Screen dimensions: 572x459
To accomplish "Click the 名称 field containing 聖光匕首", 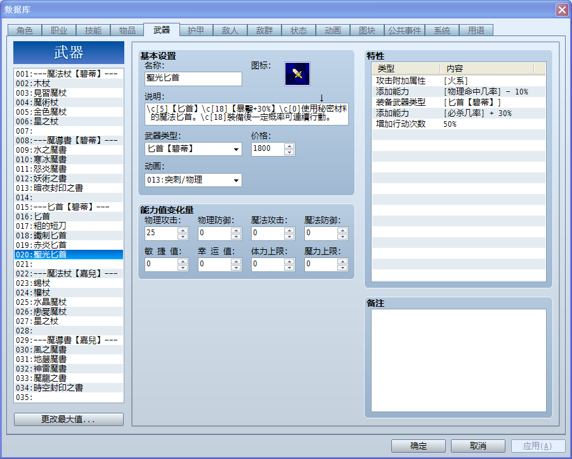I will [193, 79].
